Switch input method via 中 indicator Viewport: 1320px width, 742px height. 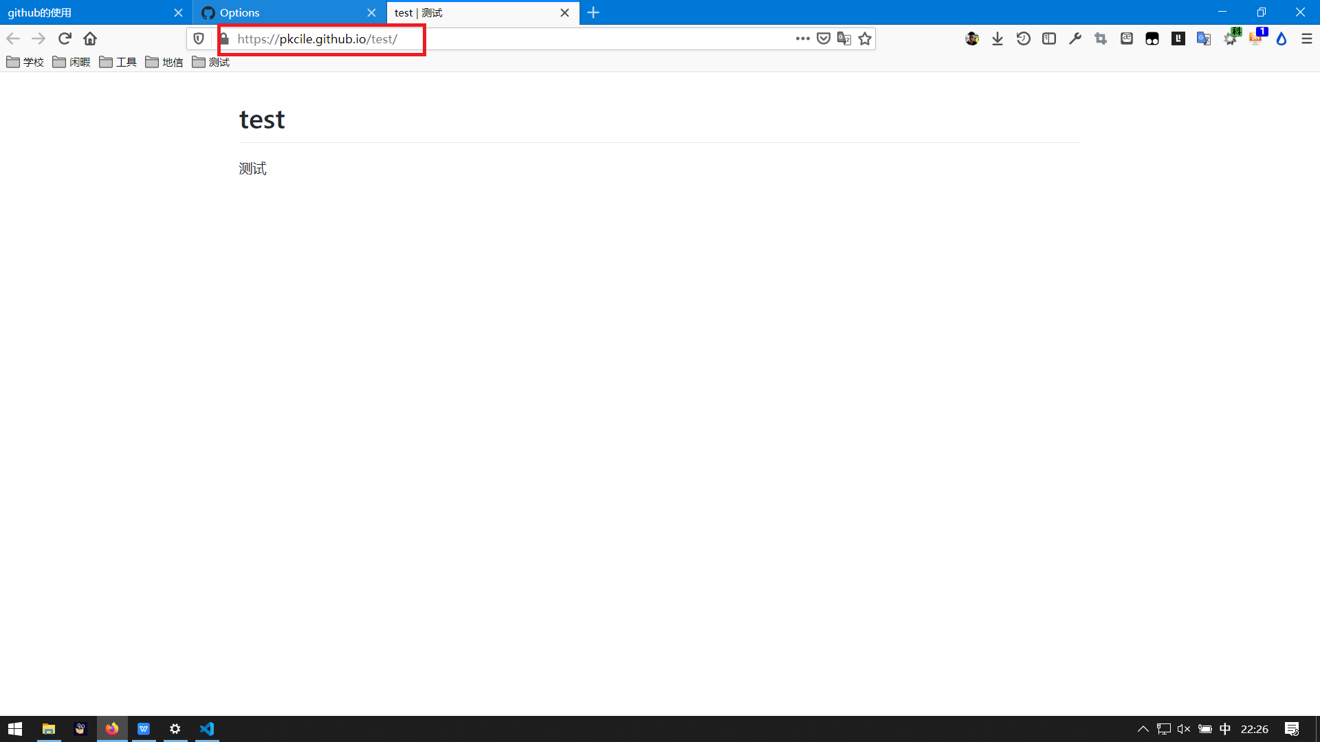(x=1225, y=729)
